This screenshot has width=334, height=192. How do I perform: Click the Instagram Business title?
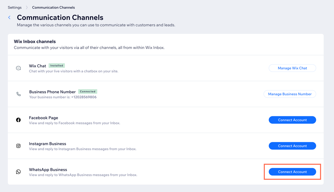(x=48, y=144)
